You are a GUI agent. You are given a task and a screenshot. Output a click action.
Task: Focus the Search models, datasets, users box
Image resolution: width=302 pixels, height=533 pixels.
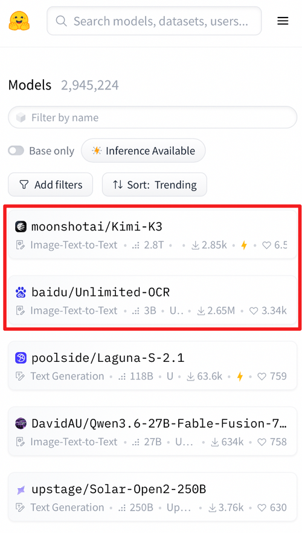[154, 21]
